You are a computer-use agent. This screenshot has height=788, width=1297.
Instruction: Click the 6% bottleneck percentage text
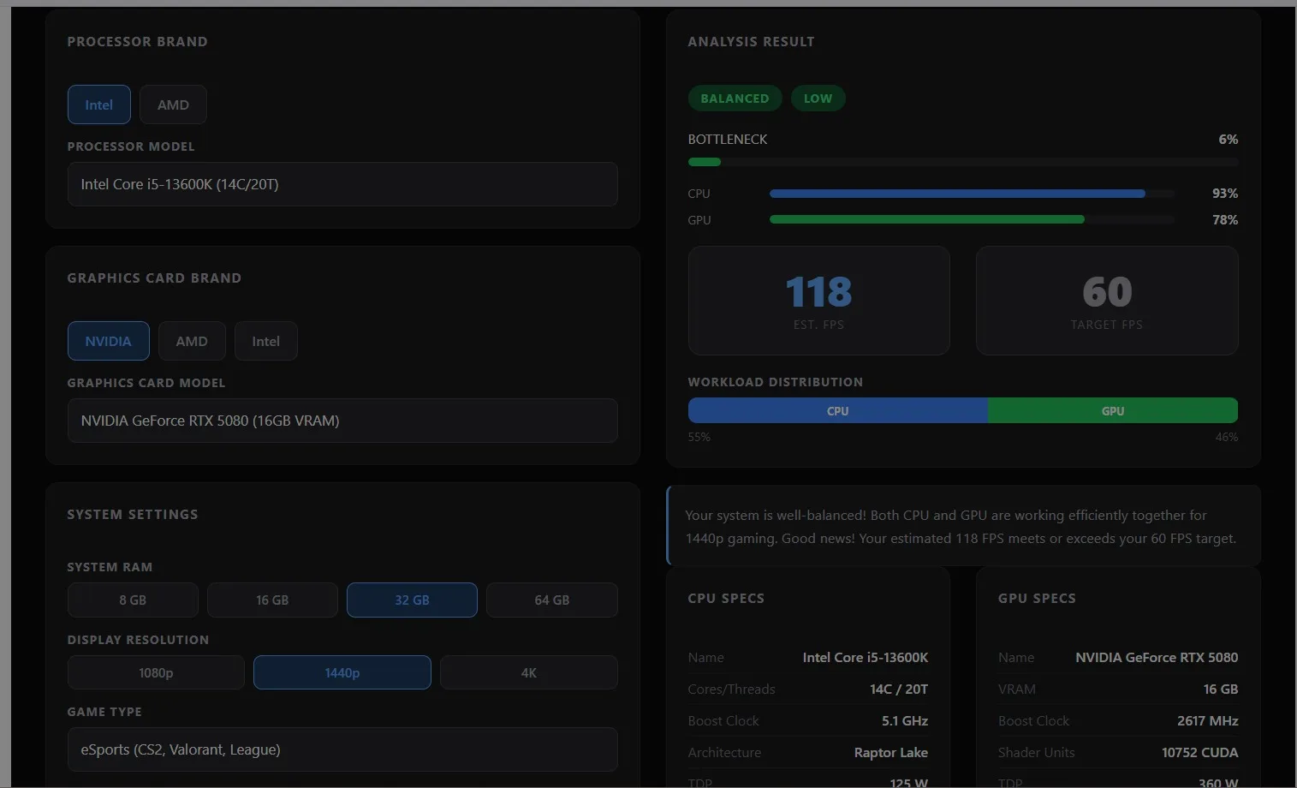point(1229,139)
